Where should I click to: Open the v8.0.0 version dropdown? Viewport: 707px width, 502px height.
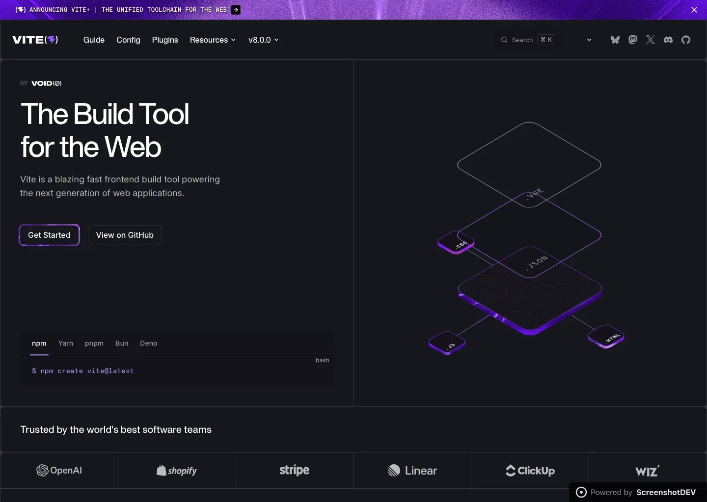coord(264,40)
